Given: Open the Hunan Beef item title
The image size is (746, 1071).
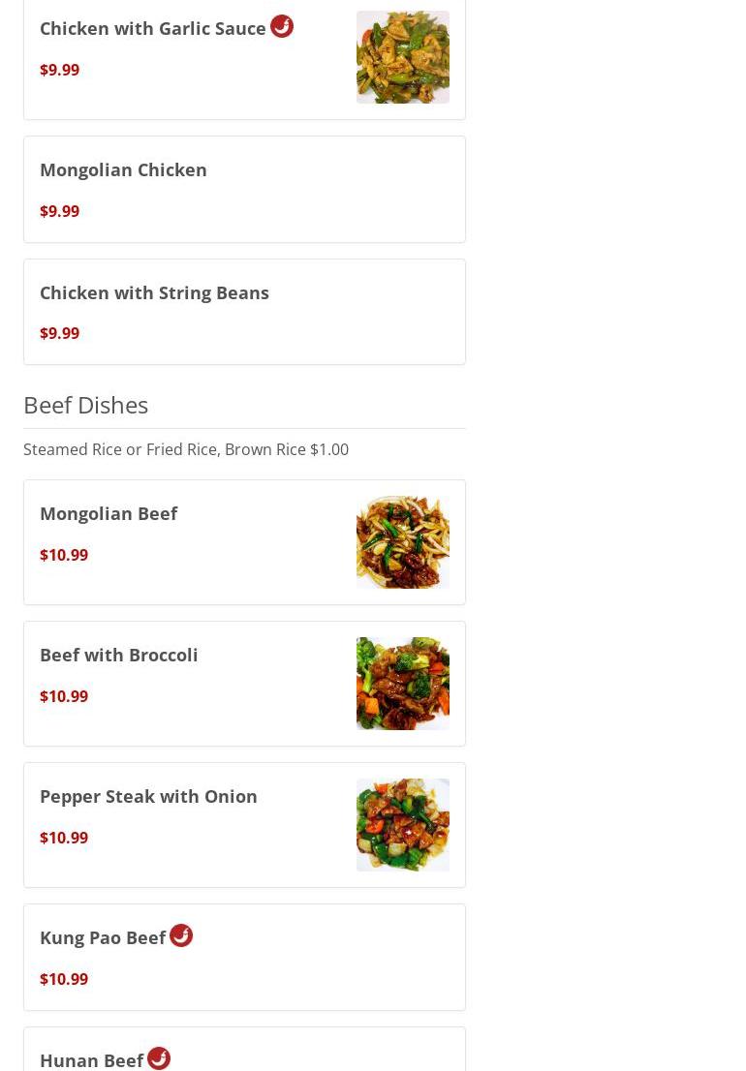Looking at the screenshot, I should (x=91, y=1060).
